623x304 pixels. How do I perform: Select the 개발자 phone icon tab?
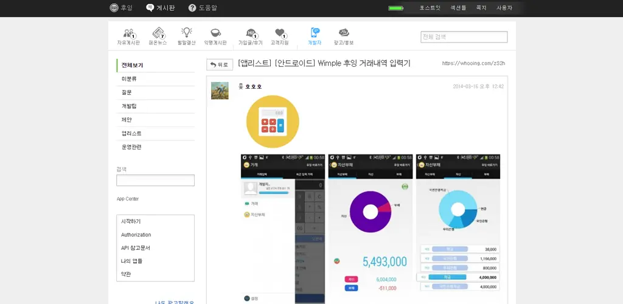click(x=315, y=36)
